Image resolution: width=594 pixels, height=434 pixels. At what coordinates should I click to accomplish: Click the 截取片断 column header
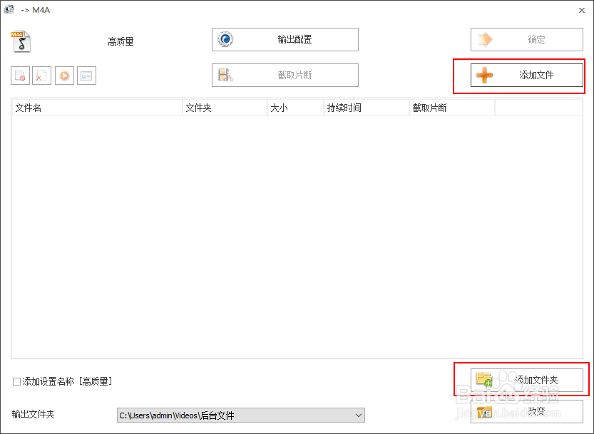(x=452, y=108)
